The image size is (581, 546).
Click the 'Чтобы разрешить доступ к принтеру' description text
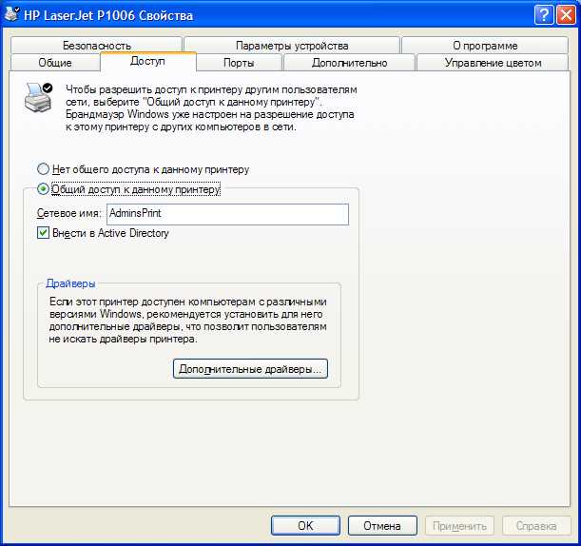(x=211, y=107)
